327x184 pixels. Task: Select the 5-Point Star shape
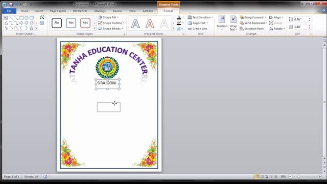click(x=32, y=28)
